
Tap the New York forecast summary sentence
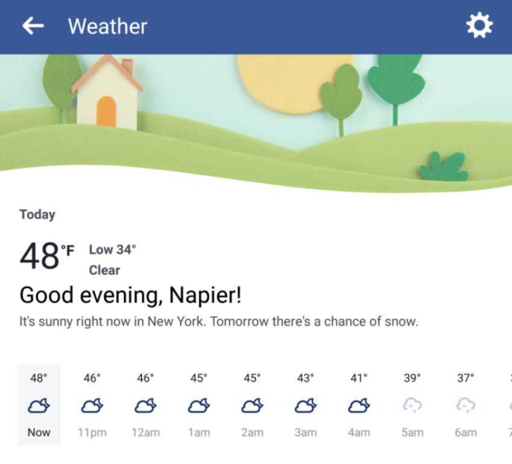point(219,321)
